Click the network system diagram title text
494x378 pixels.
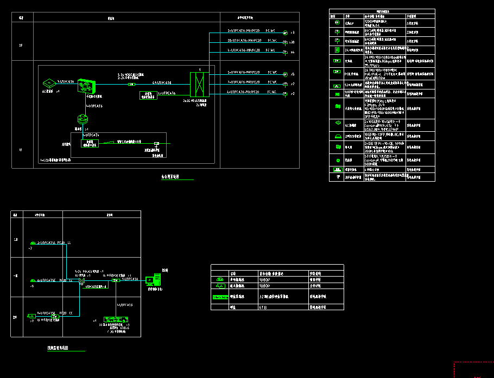170,177
